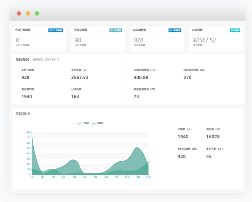Click the green maximize window dot
Screen dimensions: 252x202
click(37, 14)
